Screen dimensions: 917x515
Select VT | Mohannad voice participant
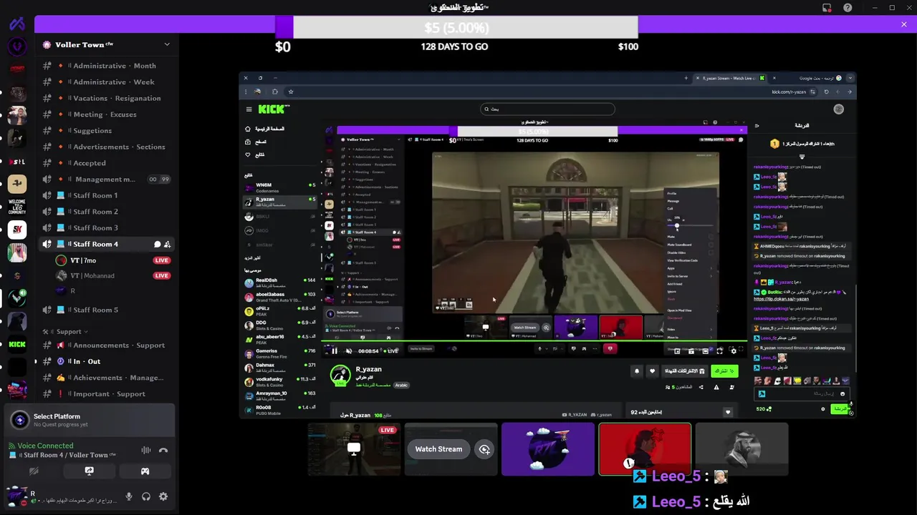point(113,275)
